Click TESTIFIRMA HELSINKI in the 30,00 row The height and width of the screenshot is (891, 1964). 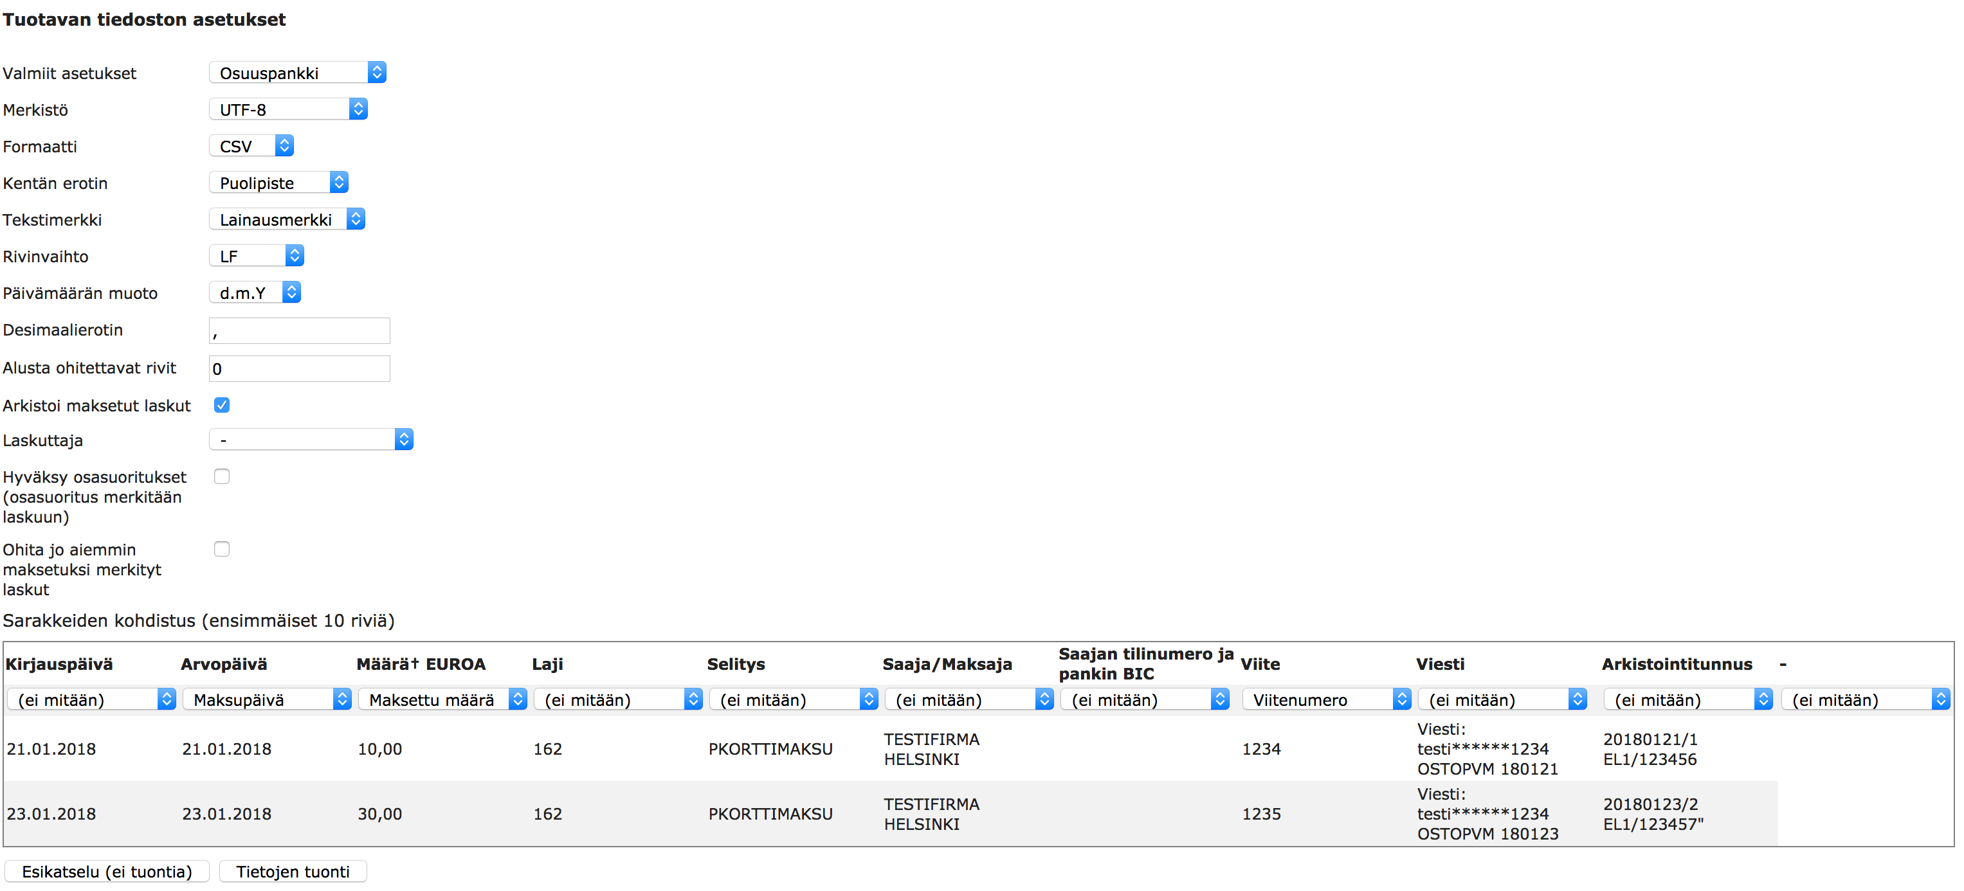click(x=932, y=814)
